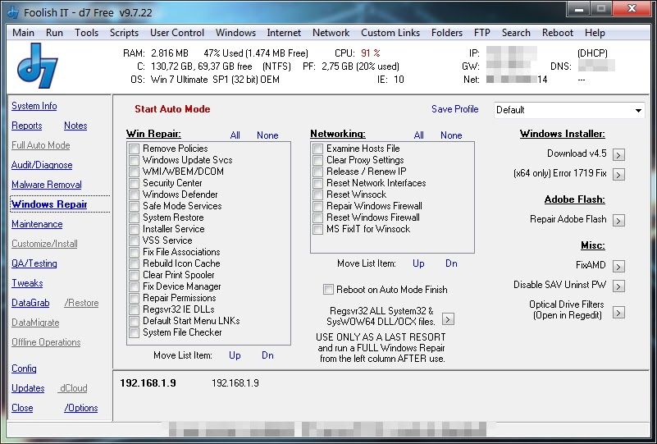This screenshot has width=657, height=444.
Task: Move Win Repair list item Up
Action: click(235, 355)
